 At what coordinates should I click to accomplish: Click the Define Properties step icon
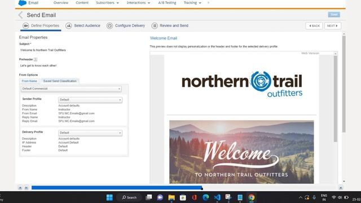pos(25,26)
